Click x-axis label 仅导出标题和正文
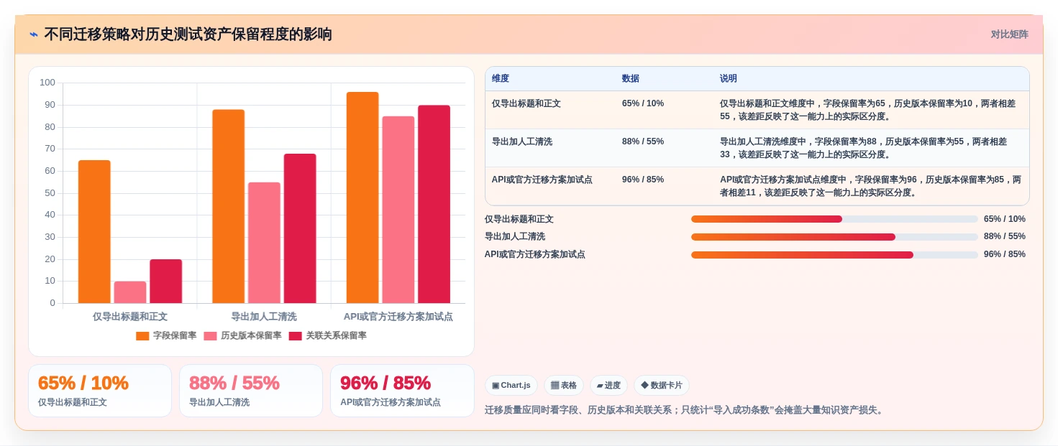The height and width of the screenshot is (446, 1058). [x=130, y=316]
